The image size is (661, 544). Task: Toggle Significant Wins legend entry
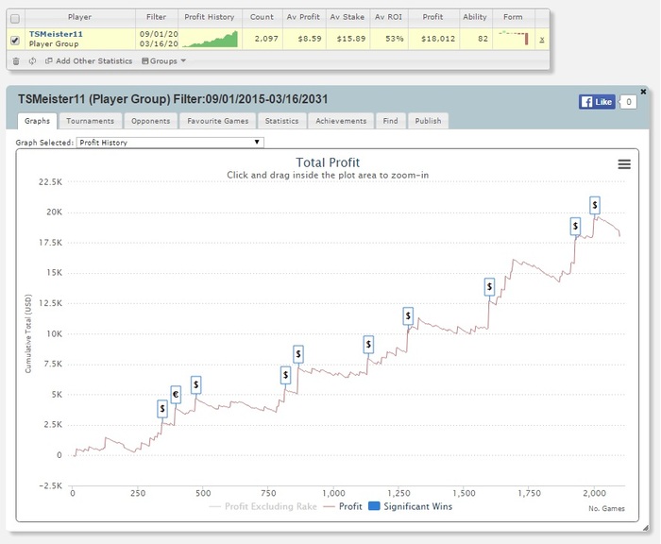coord(410,506)
